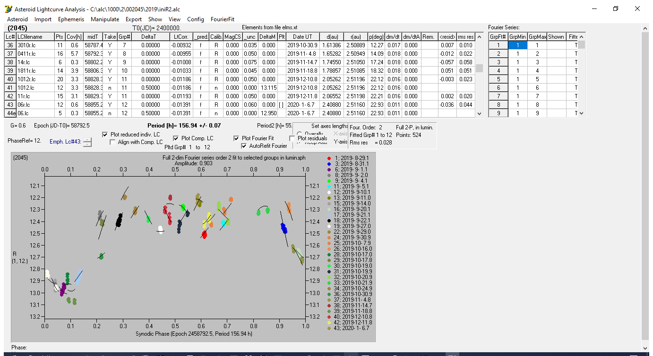Viewport: 653px width, 356px height.
Task: Click the lightcurve table scrollbar thumb
Action: [479, 68]
